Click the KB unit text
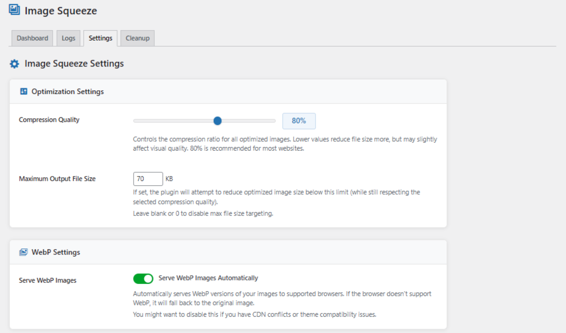This screenshot has width=566, height=333. pos(169,179)
